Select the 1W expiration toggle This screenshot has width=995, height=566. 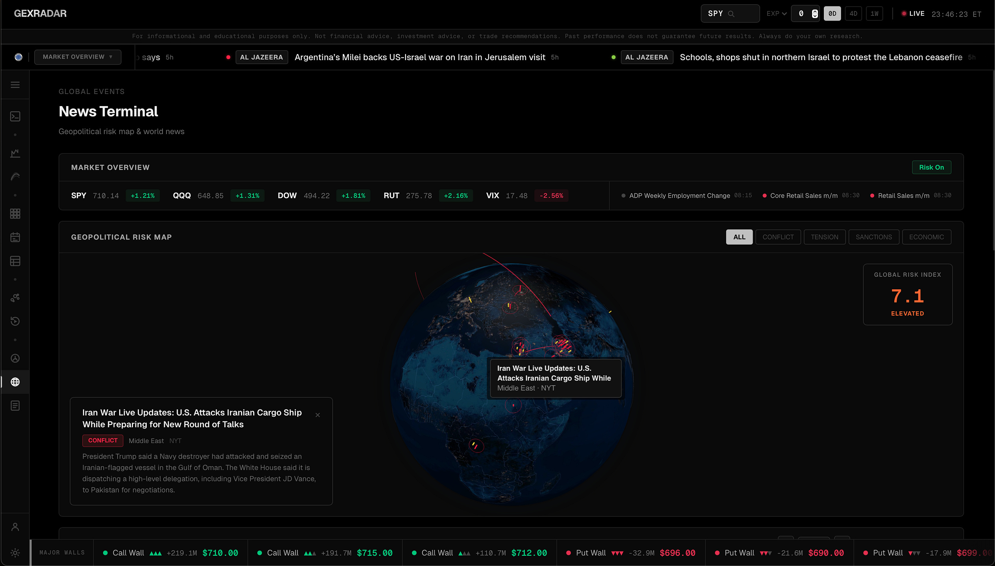(x=874, y=14)
